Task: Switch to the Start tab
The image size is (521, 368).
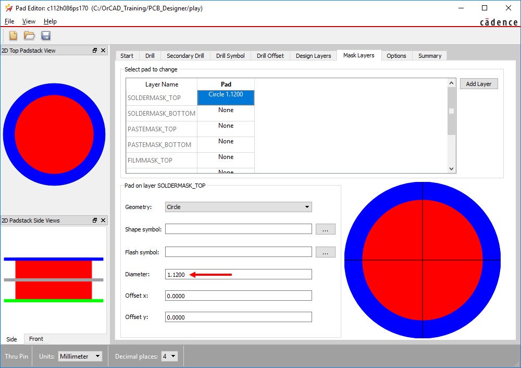Action: pyautogui.click(x=127, y=56)
